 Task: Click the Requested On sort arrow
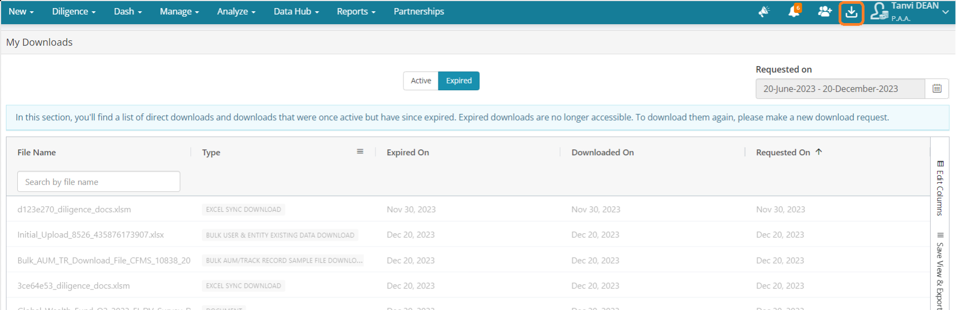(x=818, y=152)
